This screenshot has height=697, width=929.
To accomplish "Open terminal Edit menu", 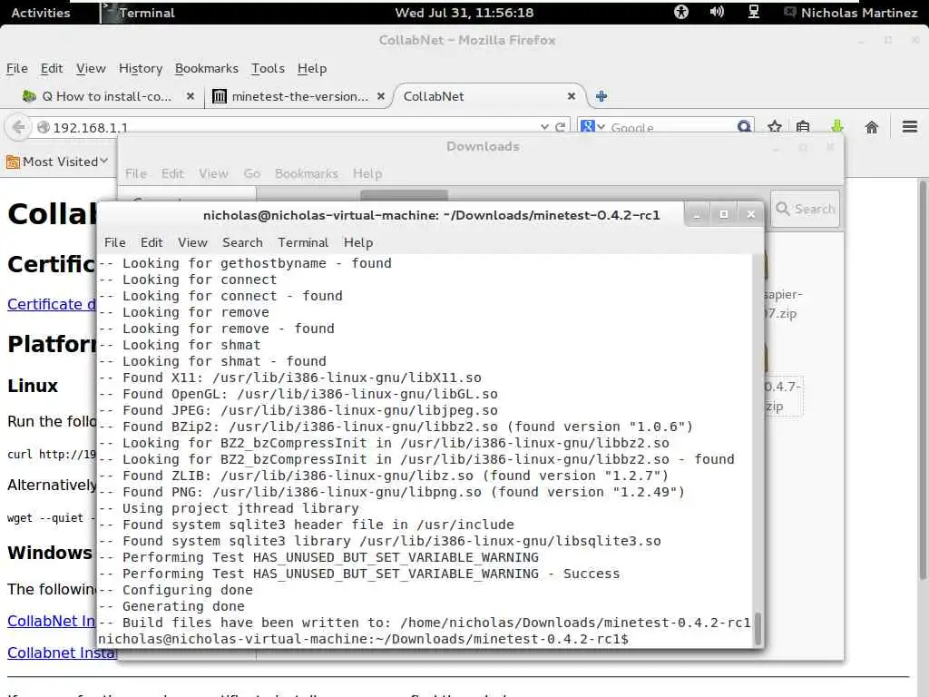I will [152, 242].
